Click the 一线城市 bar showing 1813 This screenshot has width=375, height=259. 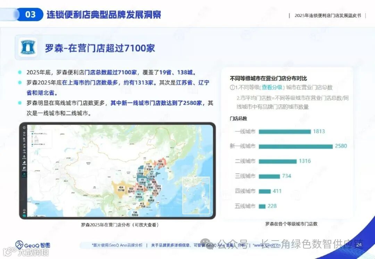point(285,132)
